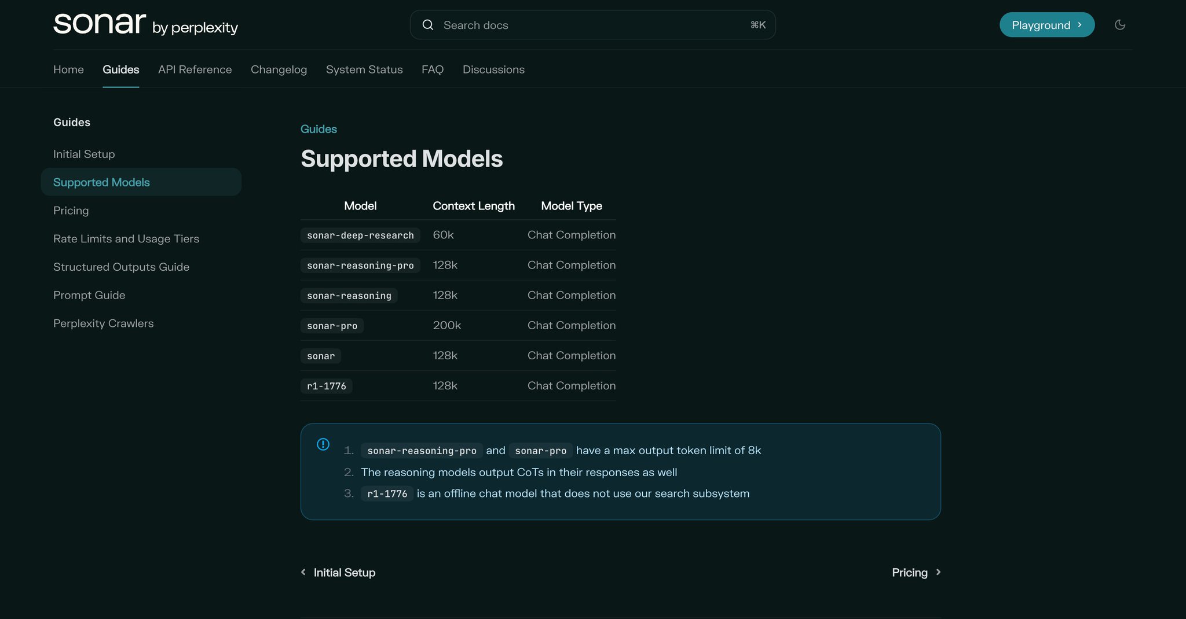This screenshot has height=619, width=1186.
Task: Click the ⌘K shortcut hint
Action: pyautogui.click(x=758, y=25)
